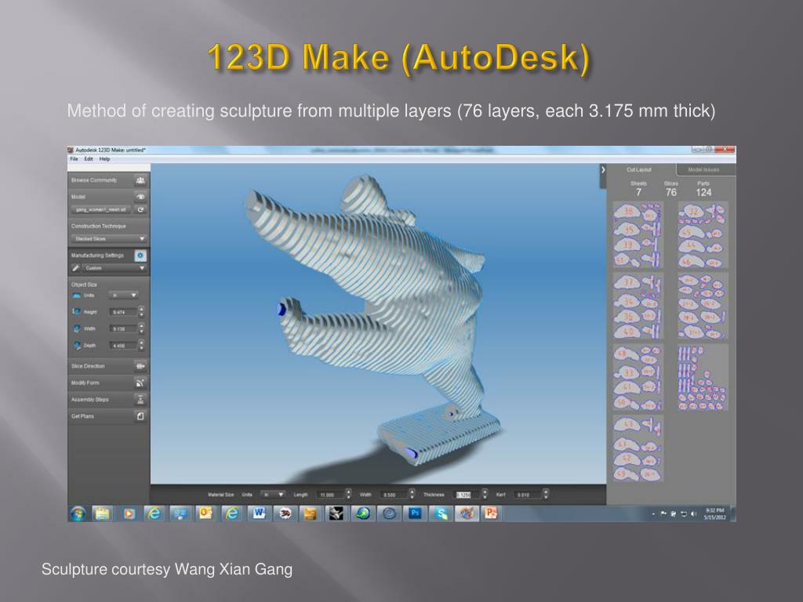The image size is (803, 602).
Task: Open the Browse Community people icon
Action: click(140, 180)
